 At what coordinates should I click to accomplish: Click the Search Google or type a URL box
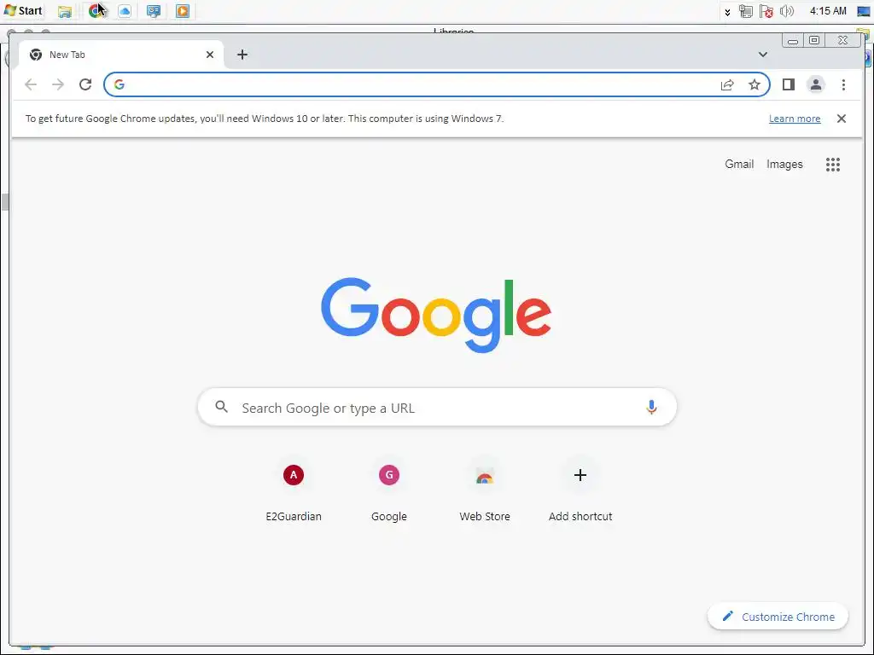point(437,407)
